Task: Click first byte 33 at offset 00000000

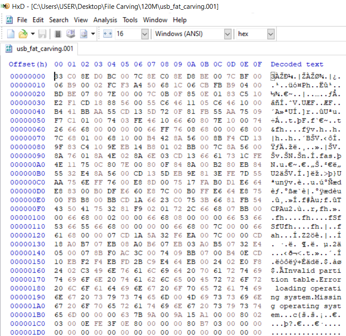Action: [x=59, y=76]
